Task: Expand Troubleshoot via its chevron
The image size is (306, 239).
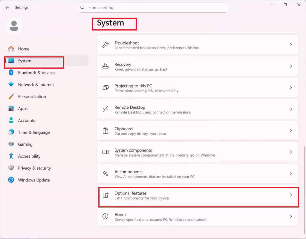Action: [291, 45]
